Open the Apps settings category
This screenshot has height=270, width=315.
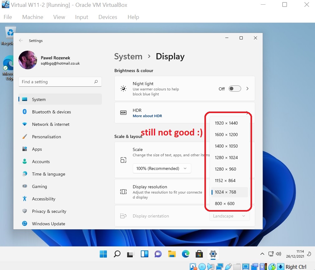[60, 149]
